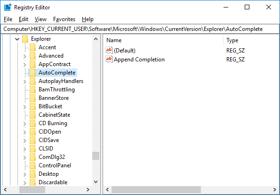Click the tree pane vertical scrollbar thumb
Image resolution: width=280 pixels, height=195 pixels.
click(x=96, y=156)
